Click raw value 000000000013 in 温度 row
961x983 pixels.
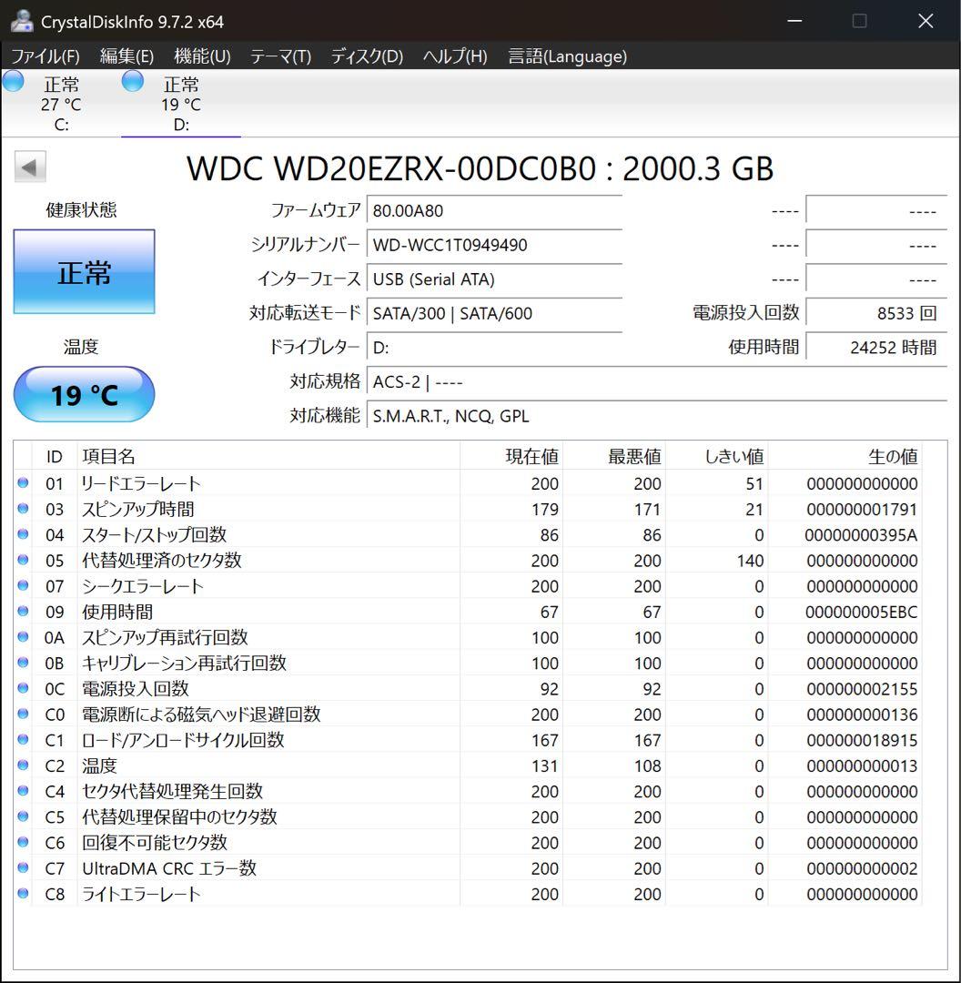pyautogui.click(x=862, y=766)
